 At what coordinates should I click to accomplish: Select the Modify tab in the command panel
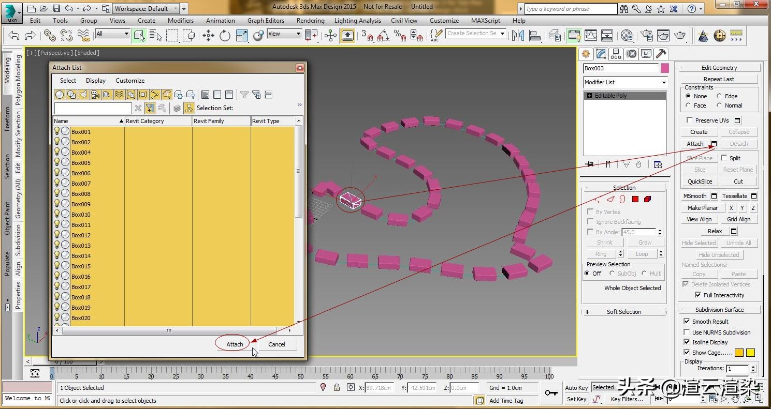[x=601, y=53]
